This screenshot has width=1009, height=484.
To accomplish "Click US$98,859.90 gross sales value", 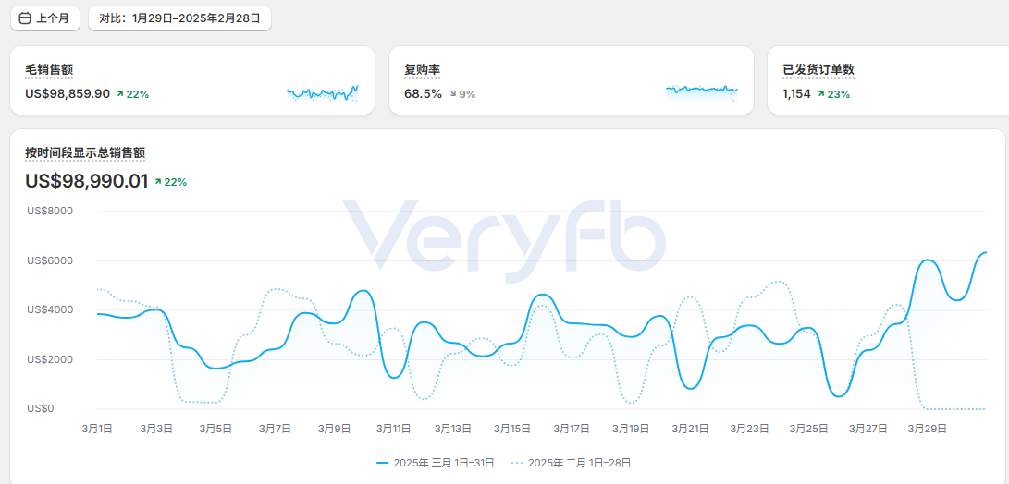I will pos(68,94).
